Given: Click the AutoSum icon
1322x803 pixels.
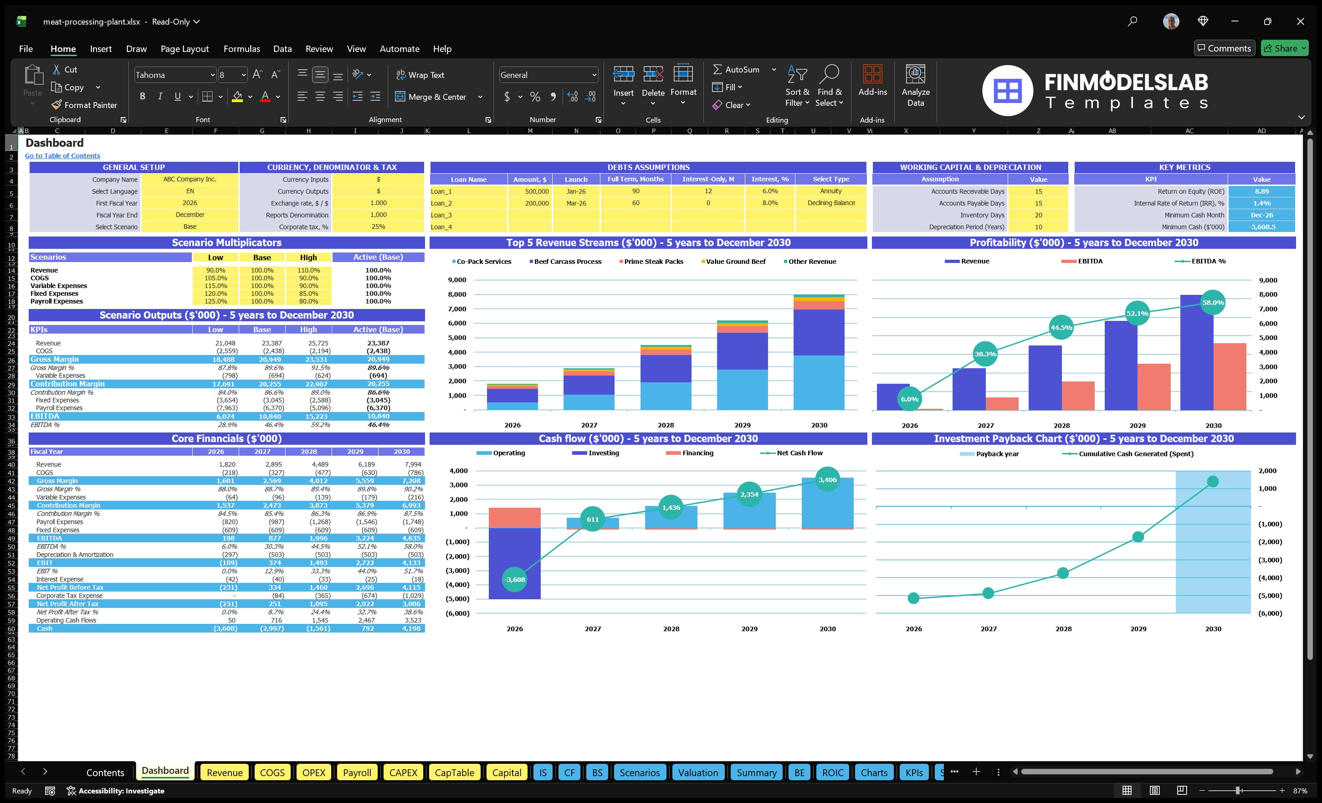Looking at the screenshot, I should (718, 69).
